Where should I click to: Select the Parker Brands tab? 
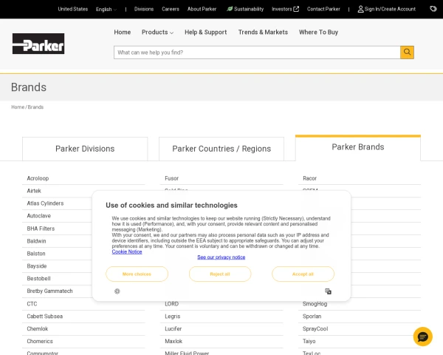pyautogui.click(x=358, y=148)
